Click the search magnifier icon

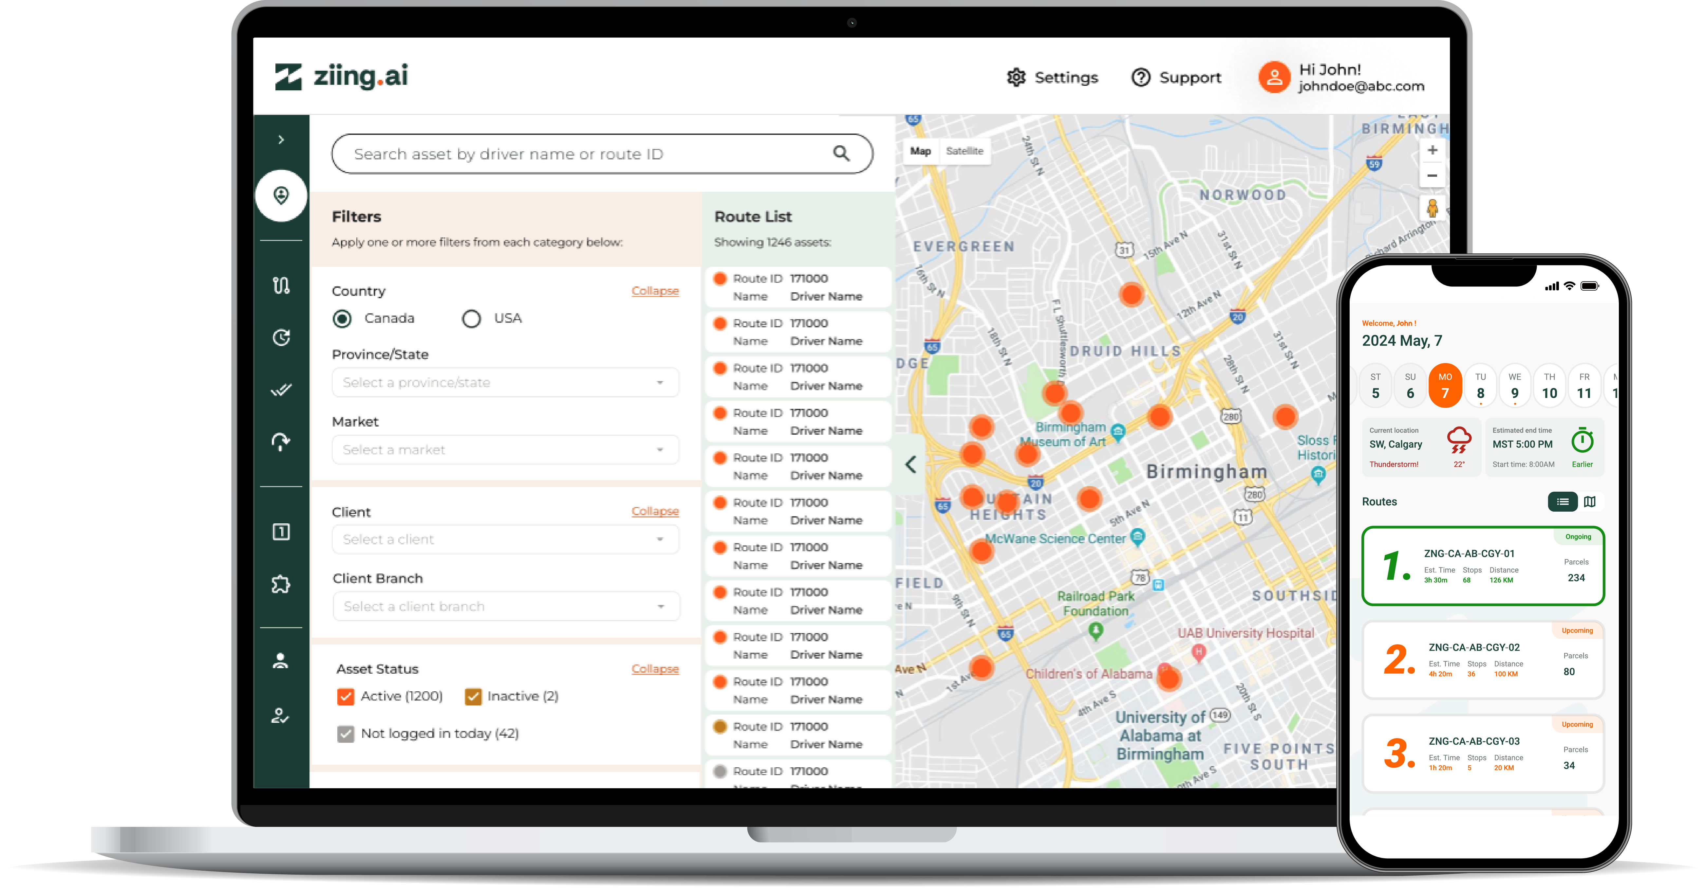841,154
